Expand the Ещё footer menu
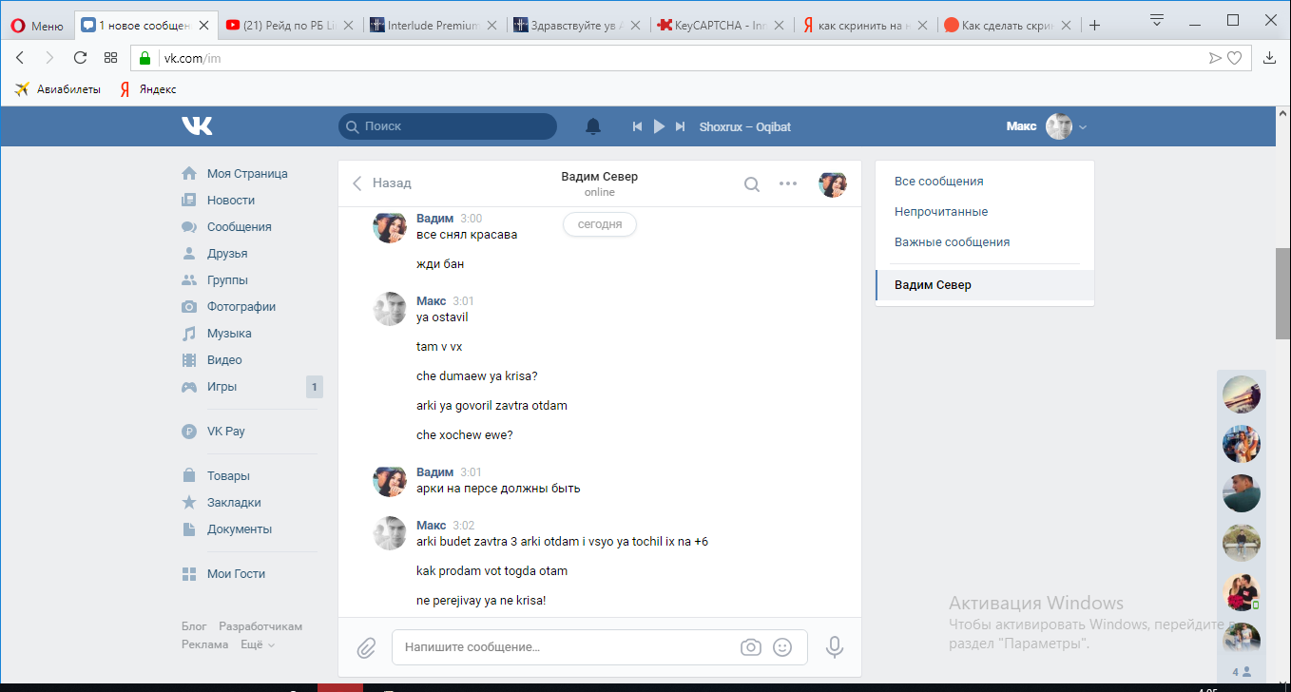 tap(257, 644)
